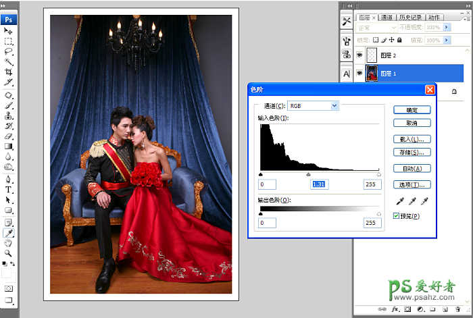Click the 自动(A) auto button

(x=412, y=169)
